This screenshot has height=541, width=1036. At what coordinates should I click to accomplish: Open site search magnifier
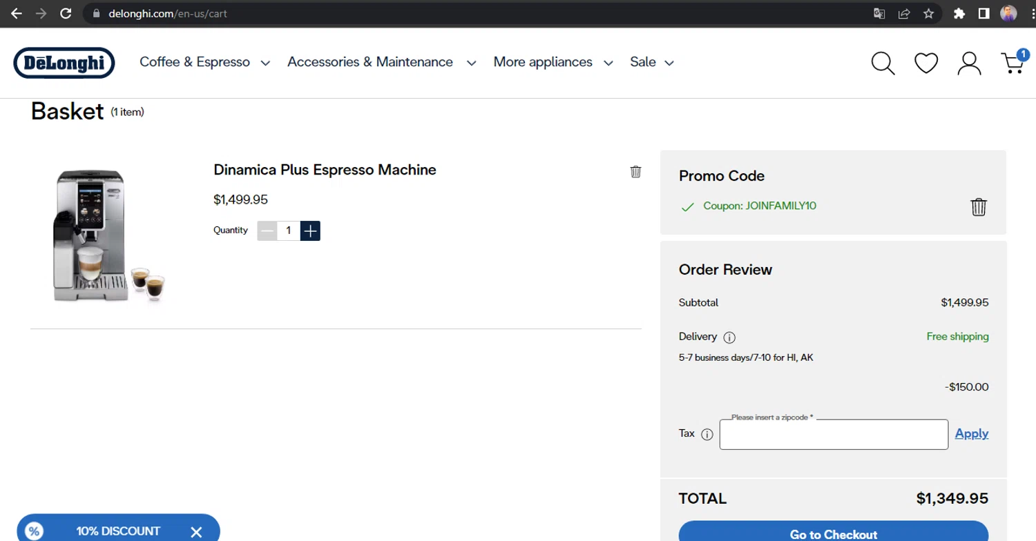pyautogui.click(x=883, y=63)
